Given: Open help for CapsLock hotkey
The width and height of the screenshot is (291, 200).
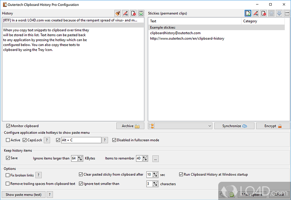Looking at the screenshot, I should pos(47,140).
